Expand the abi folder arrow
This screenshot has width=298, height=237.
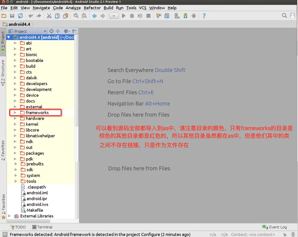point(15,43)
